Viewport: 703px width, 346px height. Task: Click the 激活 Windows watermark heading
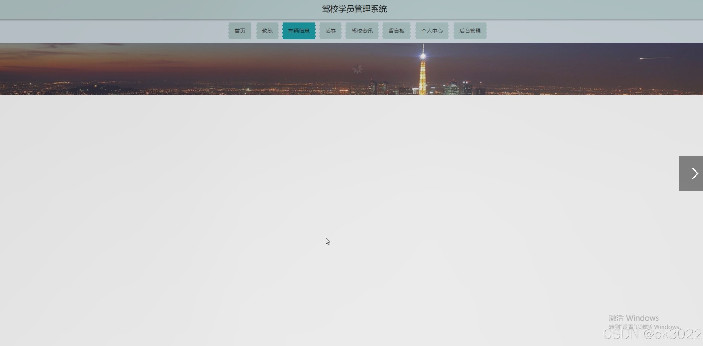tap(634, 318)
